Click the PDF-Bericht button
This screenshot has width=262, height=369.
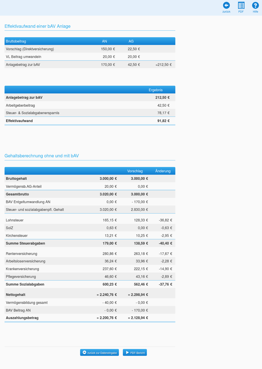[135, 353]
